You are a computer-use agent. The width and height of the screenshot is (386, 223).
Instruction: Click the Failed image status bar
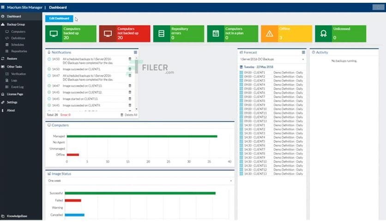point(73,200)
